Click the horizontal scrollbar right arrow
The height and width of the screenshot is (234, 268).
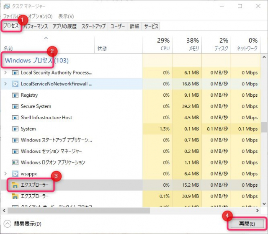[x=258, y=211]
